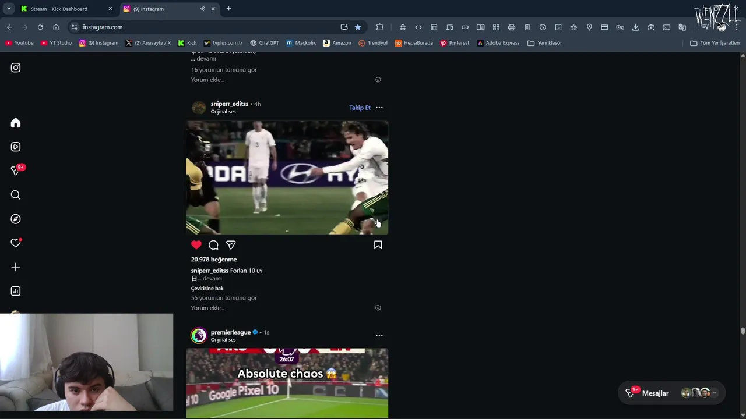Open Pinterest bookmark
The width and height of the screenshot is (746, 419).
pos(455,43)
